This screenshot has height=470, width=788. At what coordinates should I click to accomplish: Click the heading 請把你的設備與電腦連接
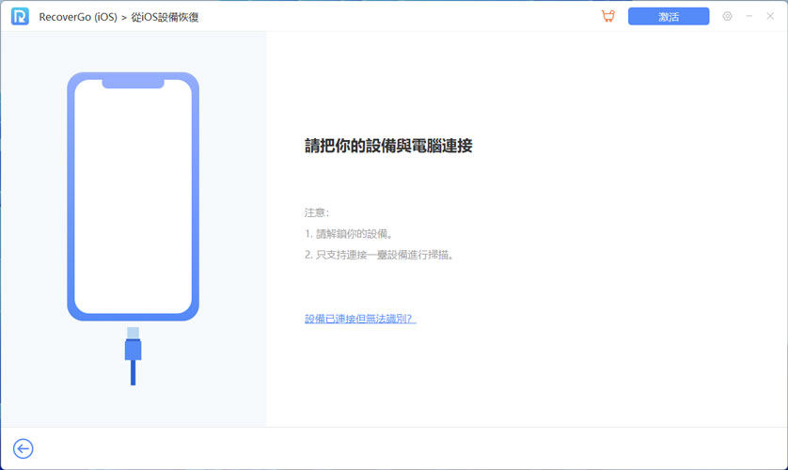click(x=388, y=146)
